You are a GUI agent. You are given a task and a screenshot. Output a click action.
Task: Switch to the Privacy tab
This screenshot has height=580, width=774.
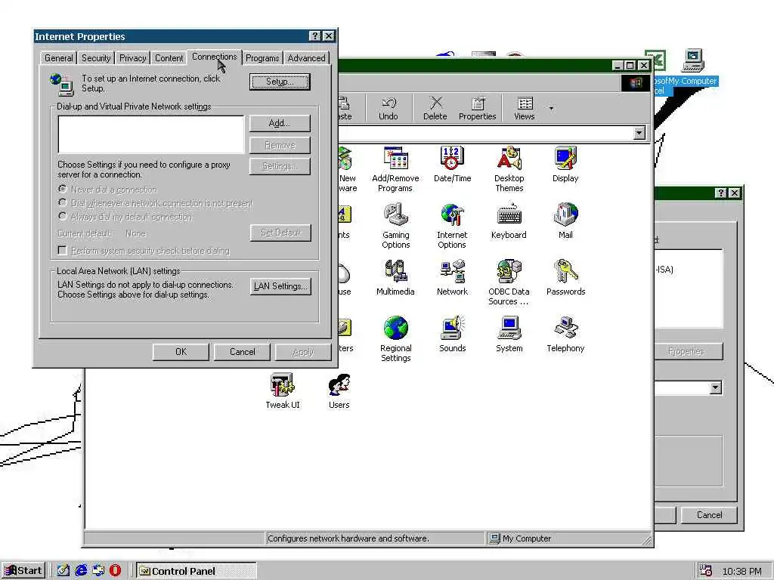click(132, 58)
